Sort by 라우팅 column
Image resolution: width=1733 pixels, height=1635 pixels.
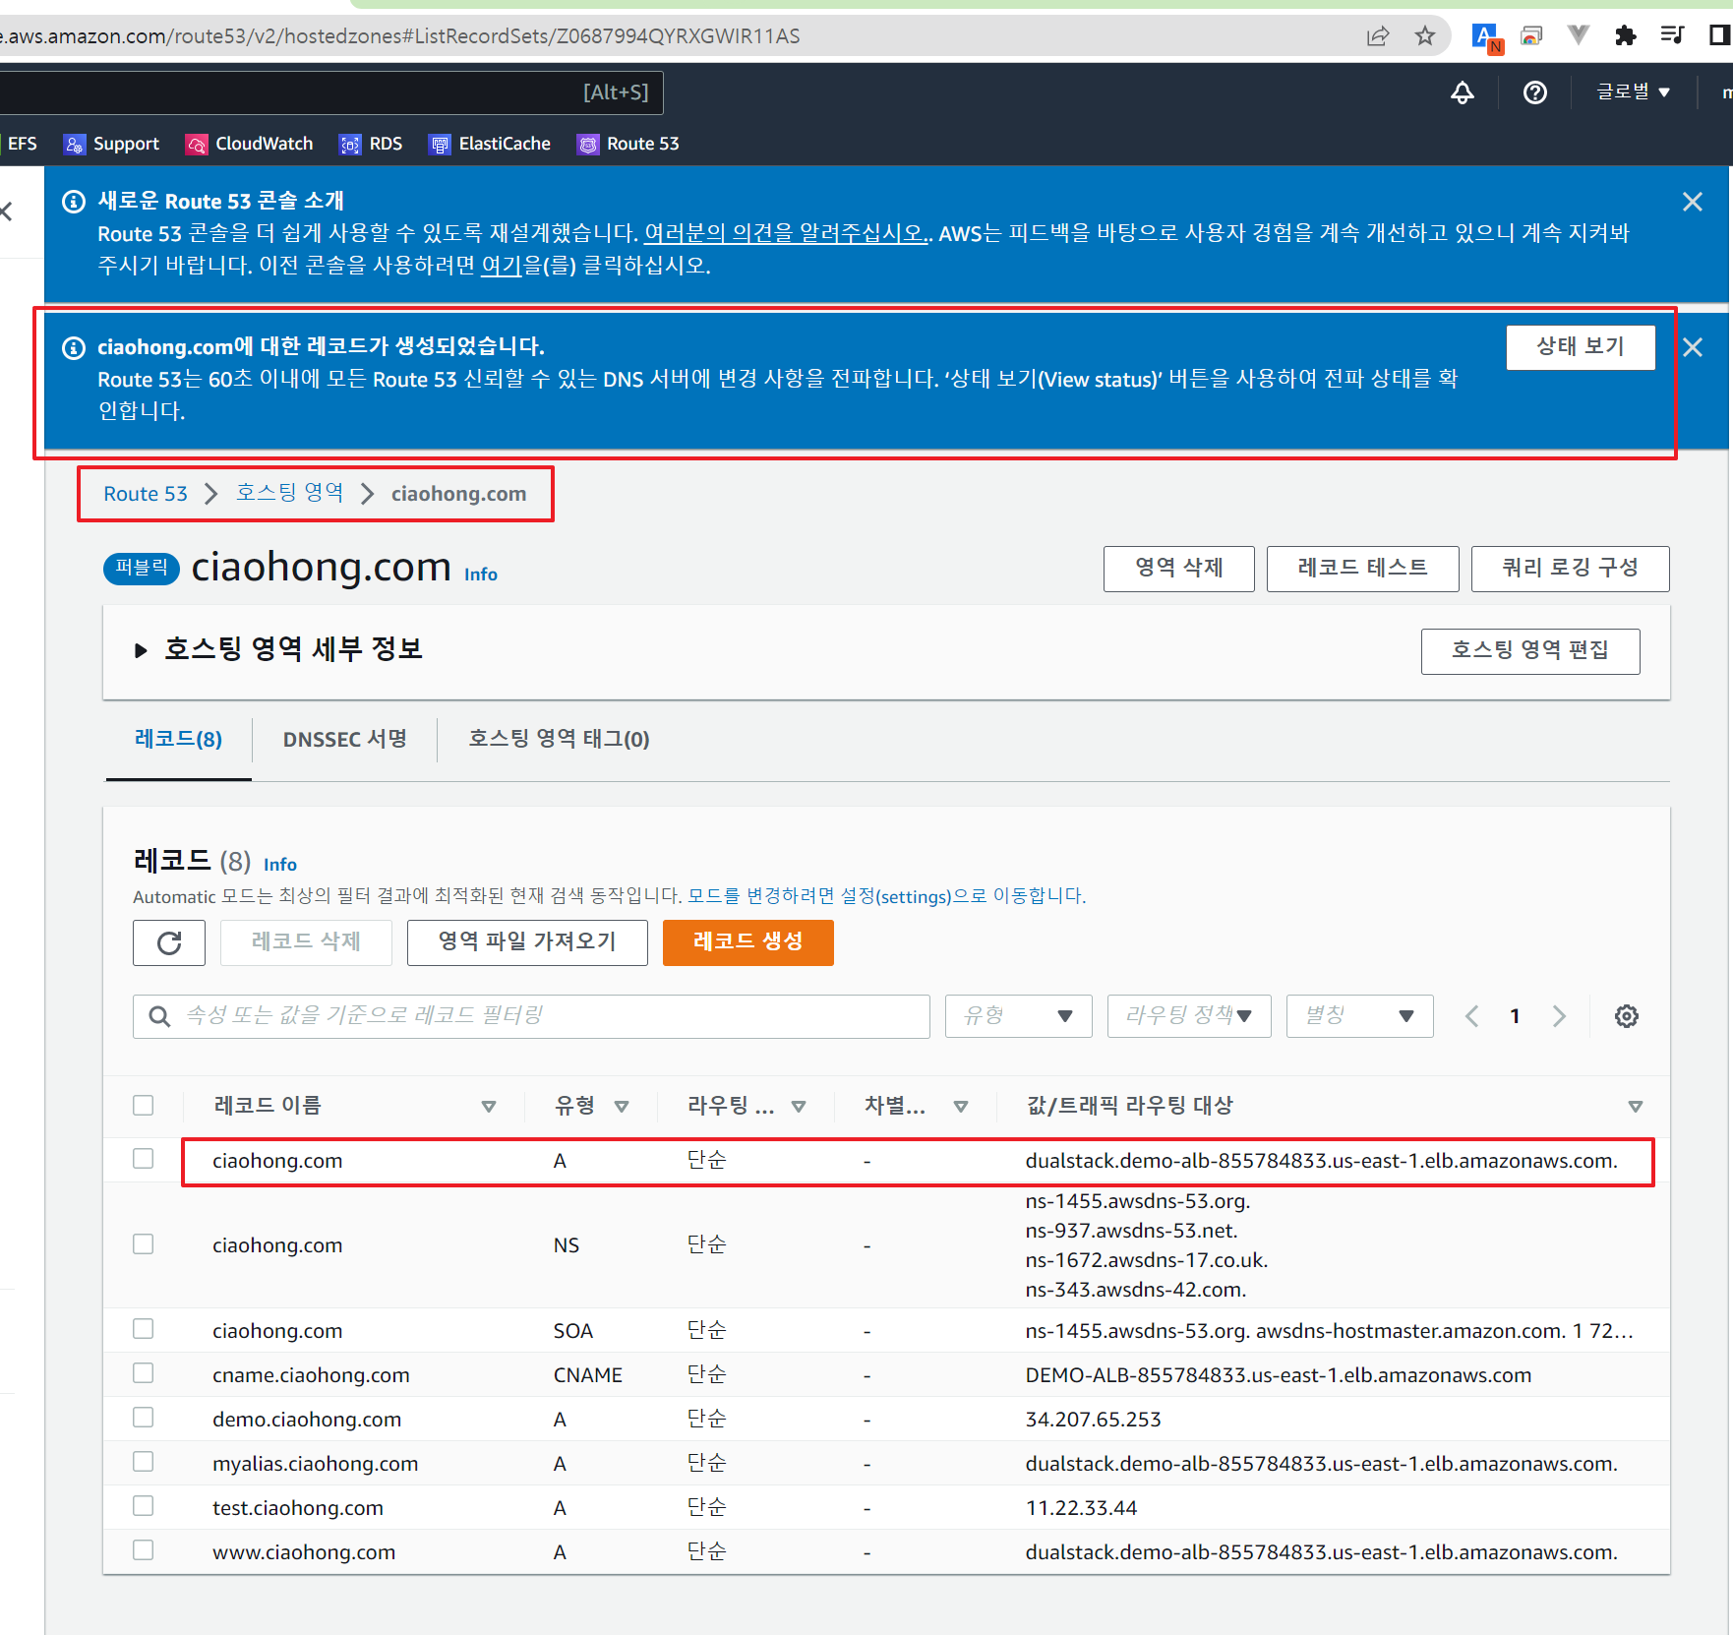point(799,1107)
